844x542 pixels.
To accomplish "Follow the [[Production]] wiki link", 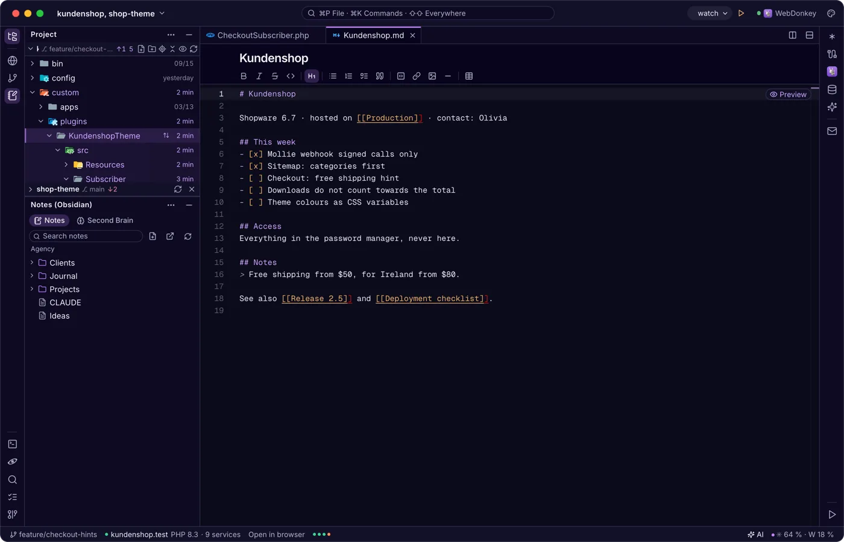I will click(x=389, y=118).
